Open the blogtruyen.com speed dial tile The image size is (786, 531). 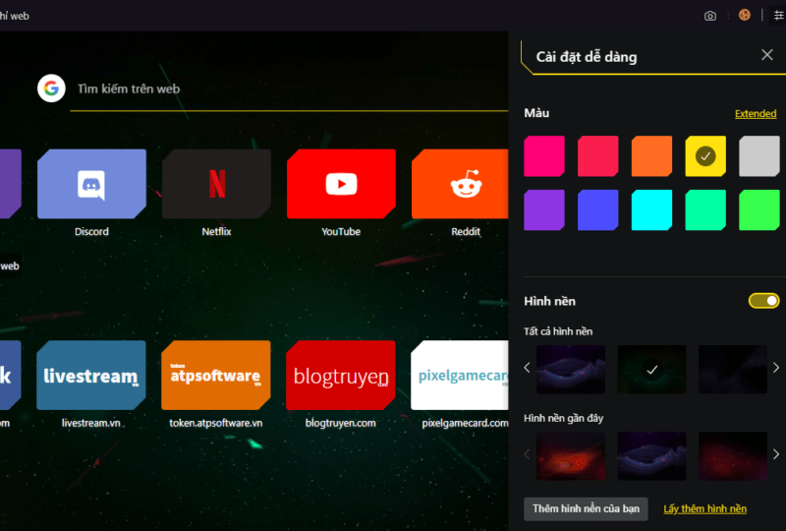[x=341, y=375]
